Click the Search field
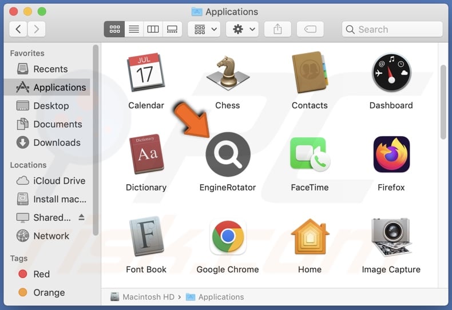 (x=392, y=29)
